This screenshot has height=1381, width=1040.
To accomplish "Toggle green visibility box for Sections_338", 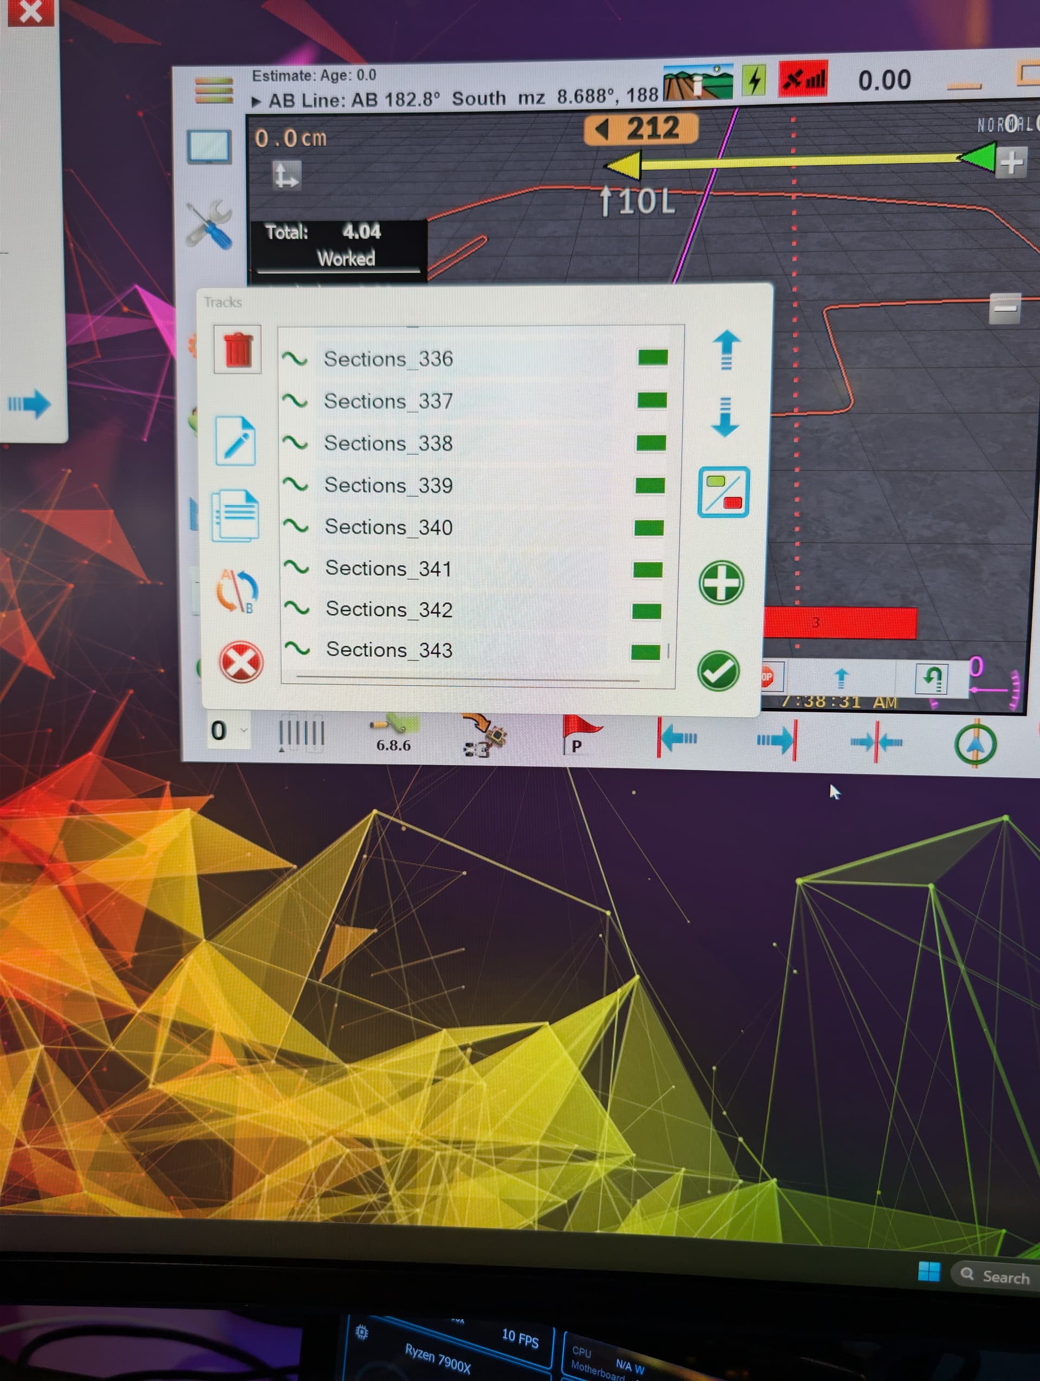I will (x=651, y=442).
